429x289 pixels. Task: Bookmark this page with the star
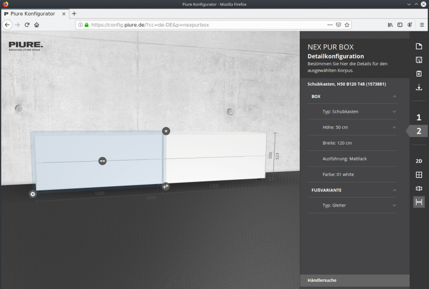[347, 25]
